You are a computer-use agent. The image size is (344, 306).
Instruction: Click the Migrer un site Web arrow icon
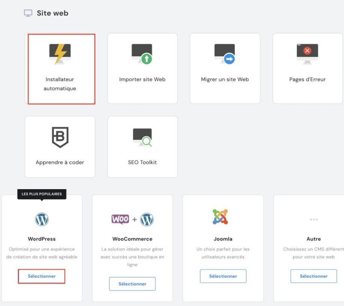[225, 54]
